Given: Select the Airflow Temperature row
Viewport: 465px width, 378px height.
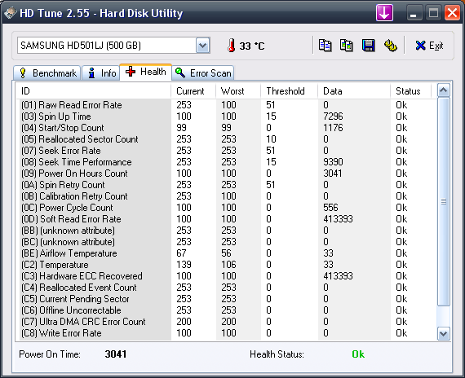Looking at the screenshot, I should pyautogui.click(x=226, y=253).
